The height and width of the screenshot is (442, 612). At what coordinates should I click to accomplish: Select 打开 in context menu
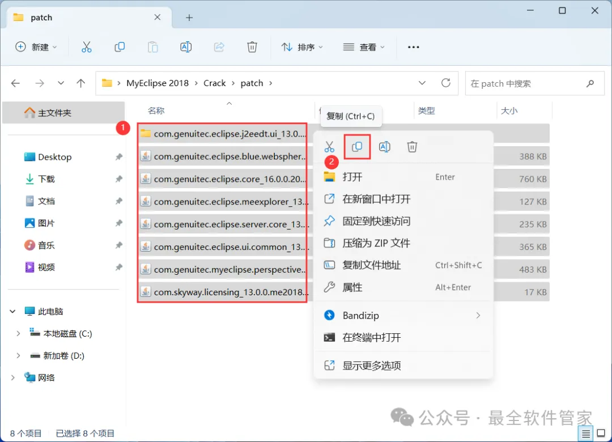tap(403, 177)
